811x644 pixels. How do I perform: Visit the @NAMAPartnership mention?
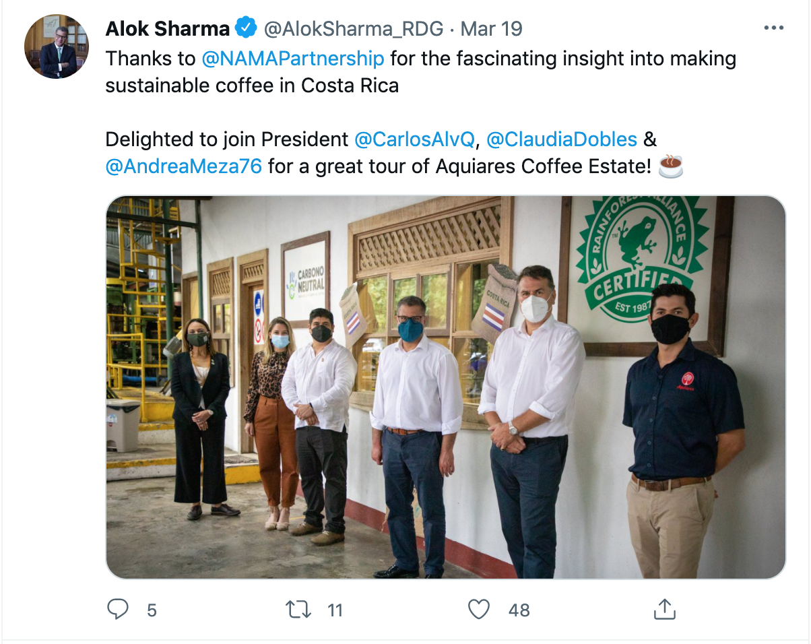[x=293, y=59]
